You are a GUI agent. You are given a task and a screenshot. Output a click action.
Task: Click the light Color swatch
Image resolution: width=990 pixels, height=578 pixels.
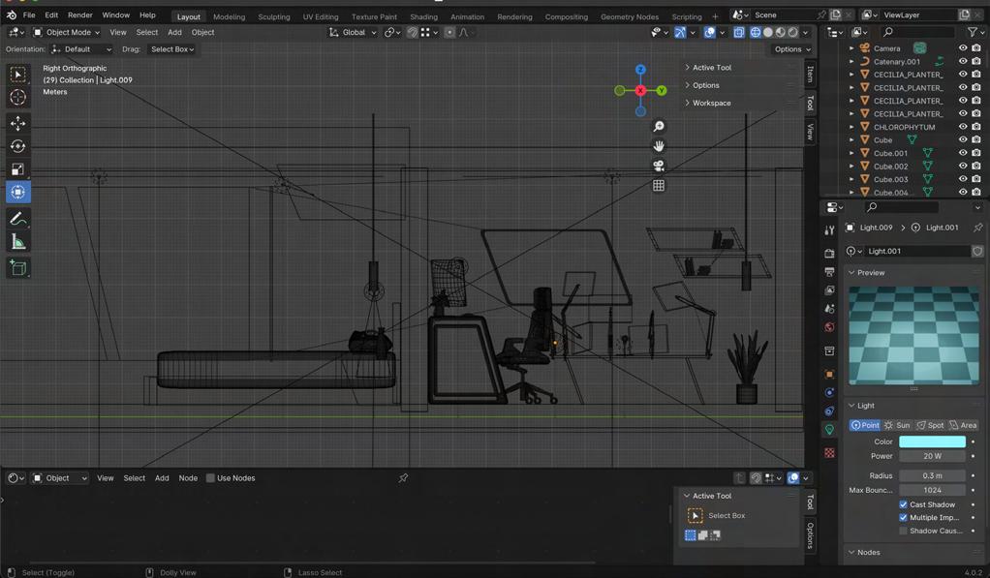tap(932, 441)
